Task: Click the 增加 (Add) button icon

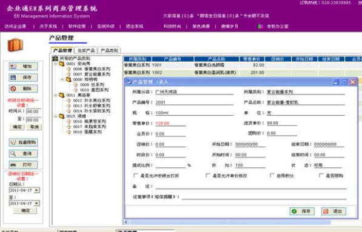Action: coord(13,67)
